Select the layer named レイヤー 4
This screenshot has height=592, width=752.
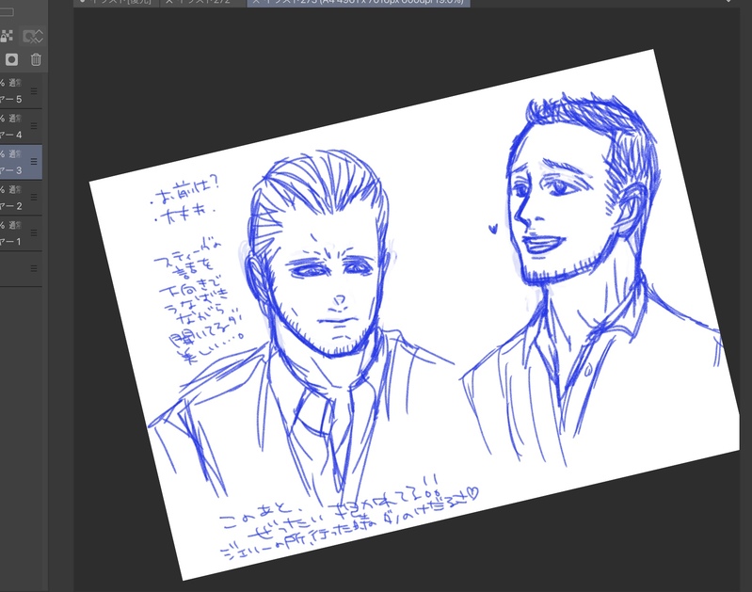click(21, 127)
